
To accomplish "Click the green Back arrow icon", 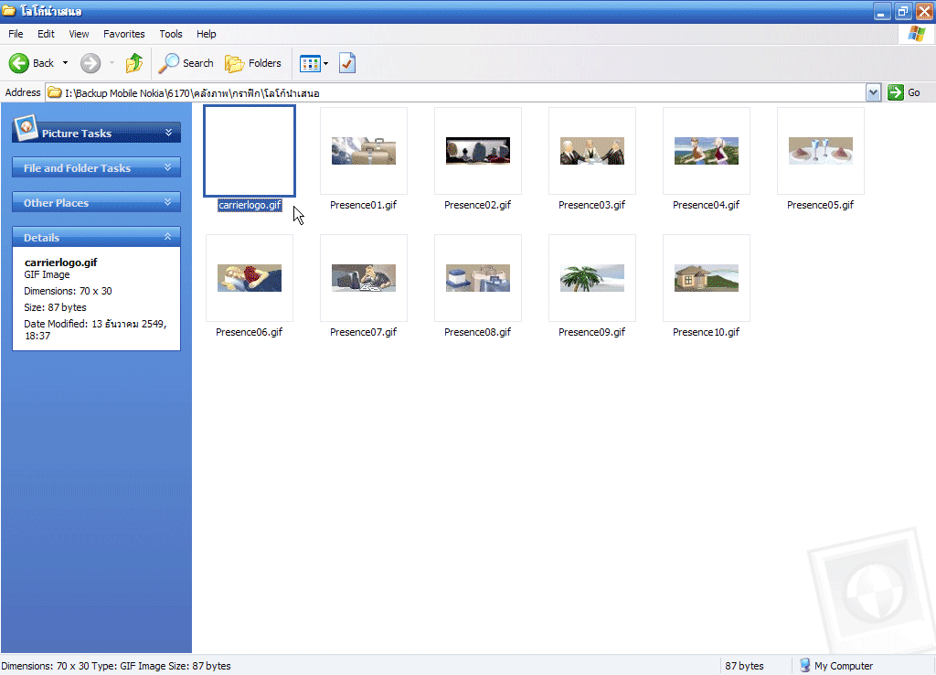I will pos(18,63).
